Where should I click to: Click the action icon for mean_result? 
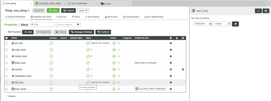51,50
